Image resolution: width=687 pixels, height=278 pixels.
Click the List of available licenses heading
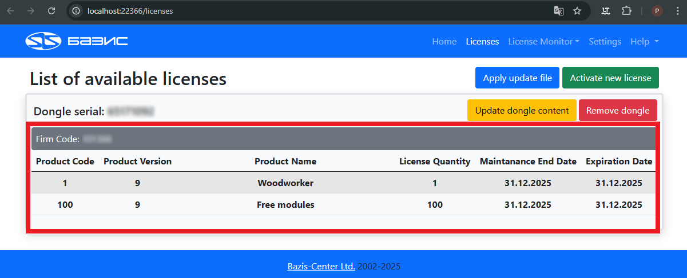(x=128, y=79)
